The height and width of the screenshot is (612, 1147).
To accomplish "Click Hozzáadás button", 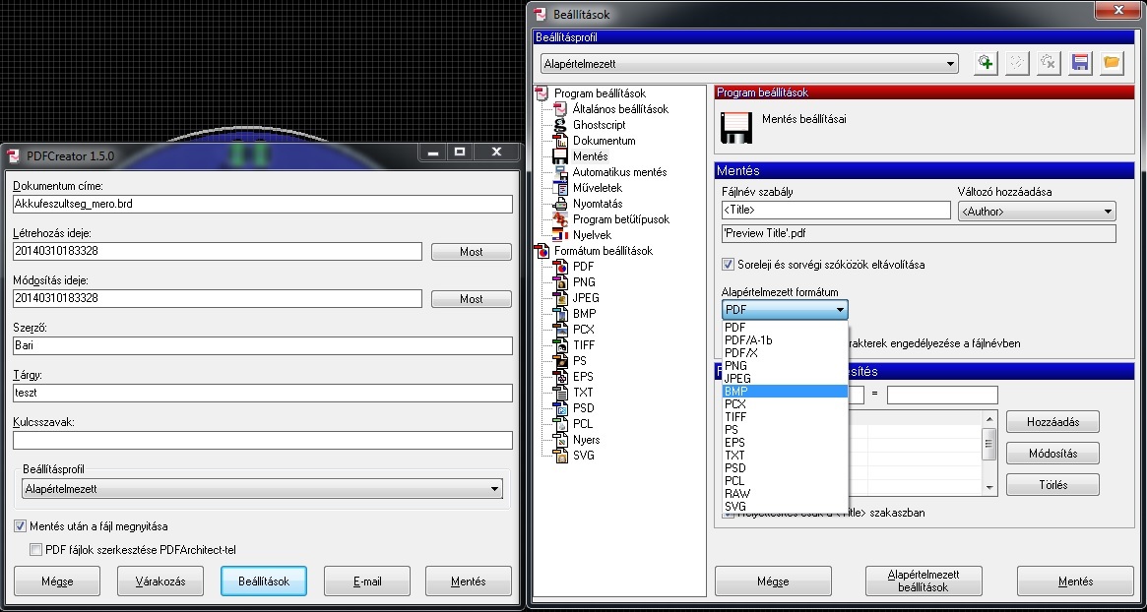I will coord(1052,422).
